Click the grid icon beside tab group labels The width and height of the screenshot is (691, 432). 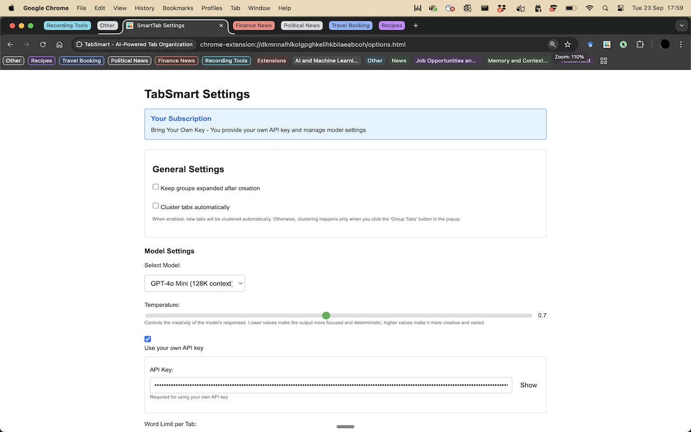click(604, 60)
